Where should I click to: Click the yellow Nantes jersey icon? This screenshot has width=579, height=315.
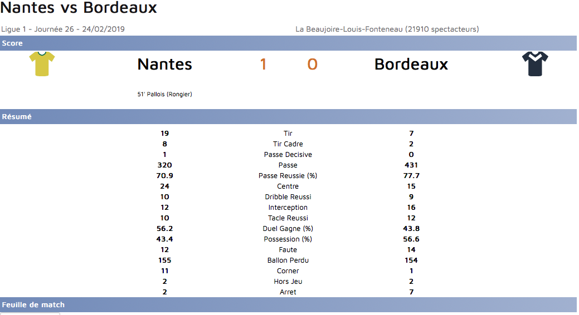[42, 63]
